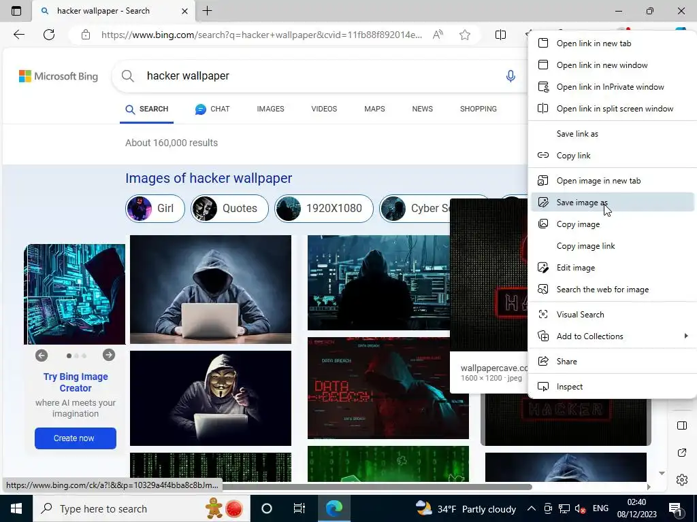This screenshot has width=697, height=522.
Task: Switch to the IMAGES tab
Action: pos(270,109)
